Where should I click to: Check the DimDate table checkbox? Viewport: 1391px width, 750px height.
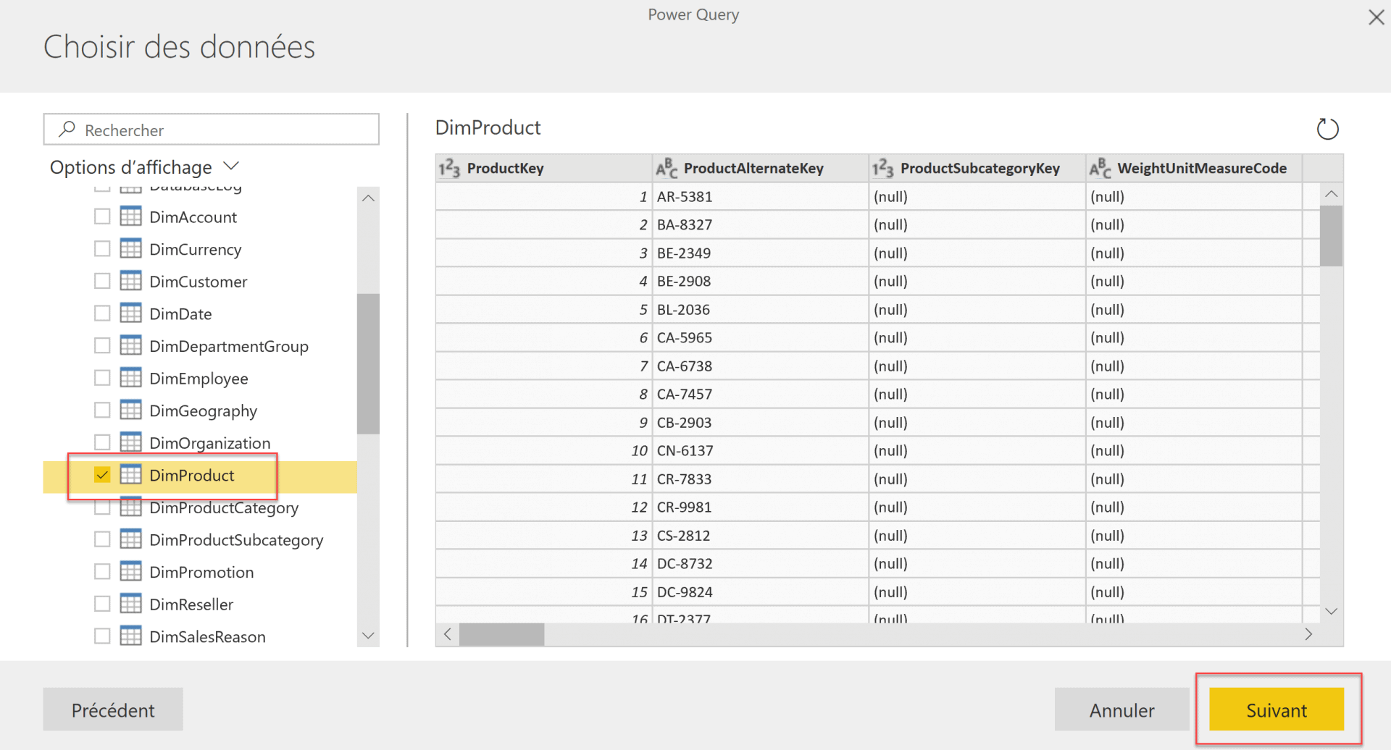(101, 313)
